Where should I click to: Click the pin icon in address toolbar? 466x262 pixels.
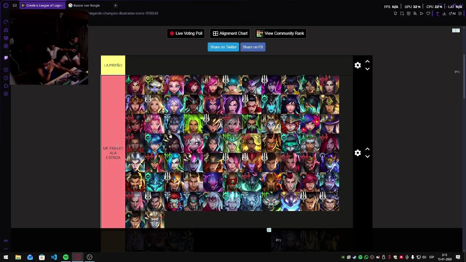tap(395, 13)
